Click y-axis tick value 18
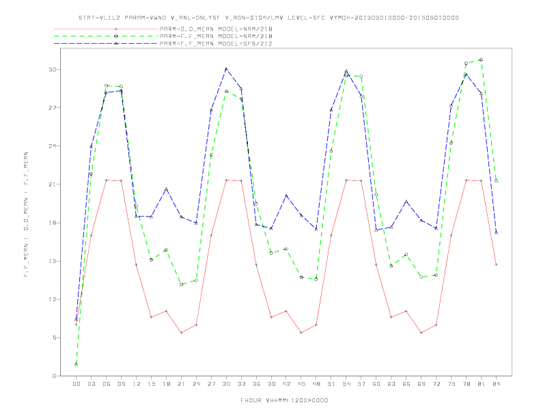This screenshot has height=418, width=541. click(x=52, y=223)
